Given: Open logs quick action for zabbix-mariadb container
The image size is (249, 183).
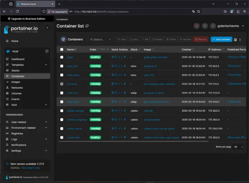Looking at the screenshot, I should pyautogui.click(x=113, y=111).
